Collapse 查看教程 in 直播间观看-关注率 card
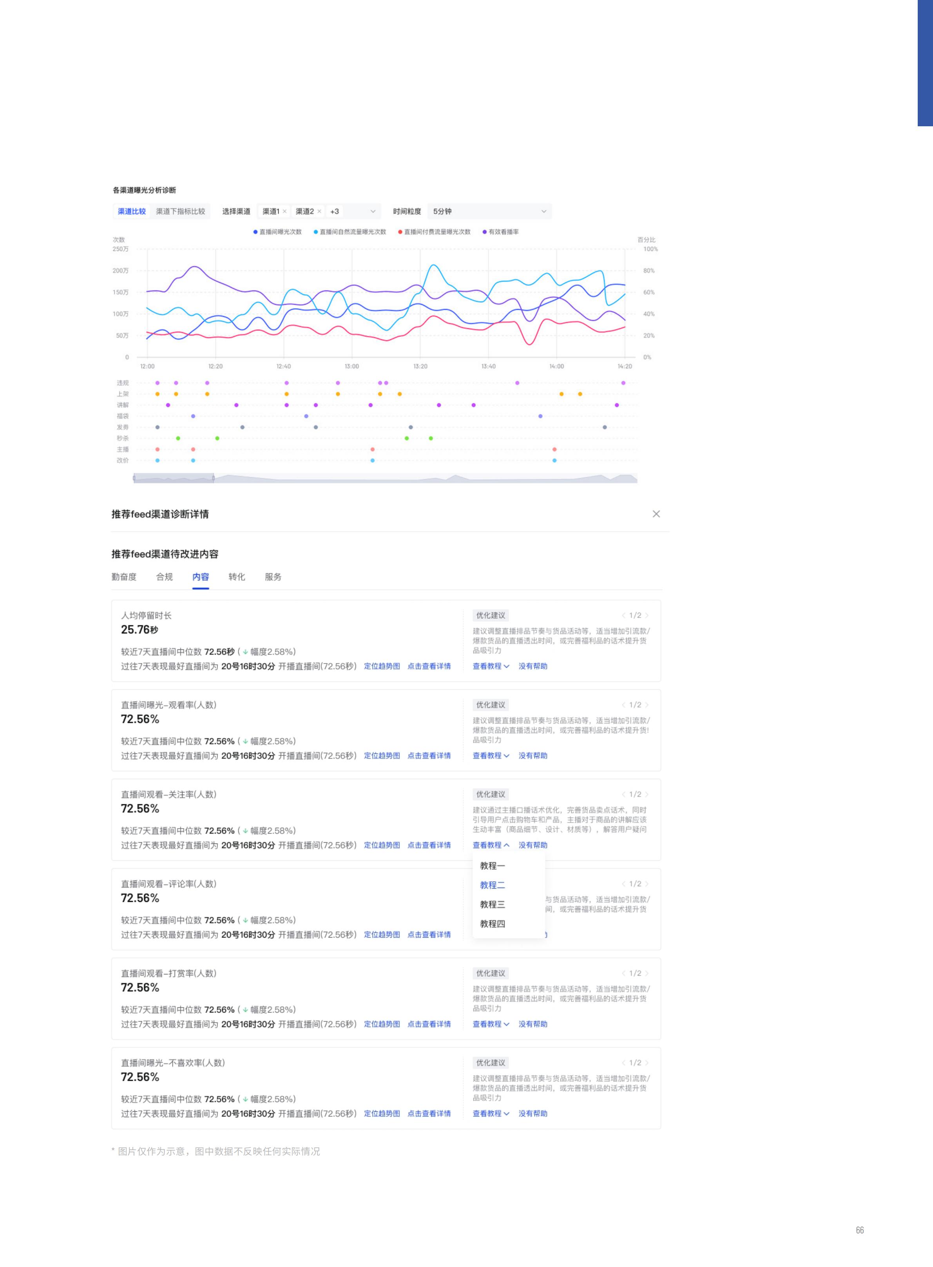Viewport: 933px width, 1267px height. (491, 845)
